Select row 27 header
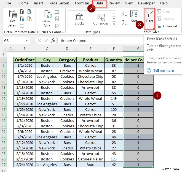Screen dimensions: 182x172 (4, 165)
